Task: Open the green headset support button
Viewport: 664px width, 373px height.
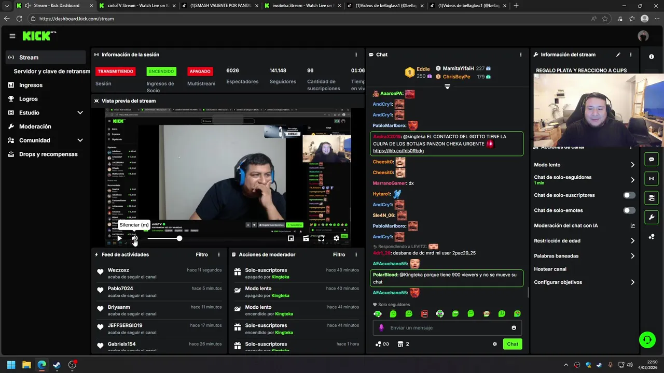Action: click(647, 340)
